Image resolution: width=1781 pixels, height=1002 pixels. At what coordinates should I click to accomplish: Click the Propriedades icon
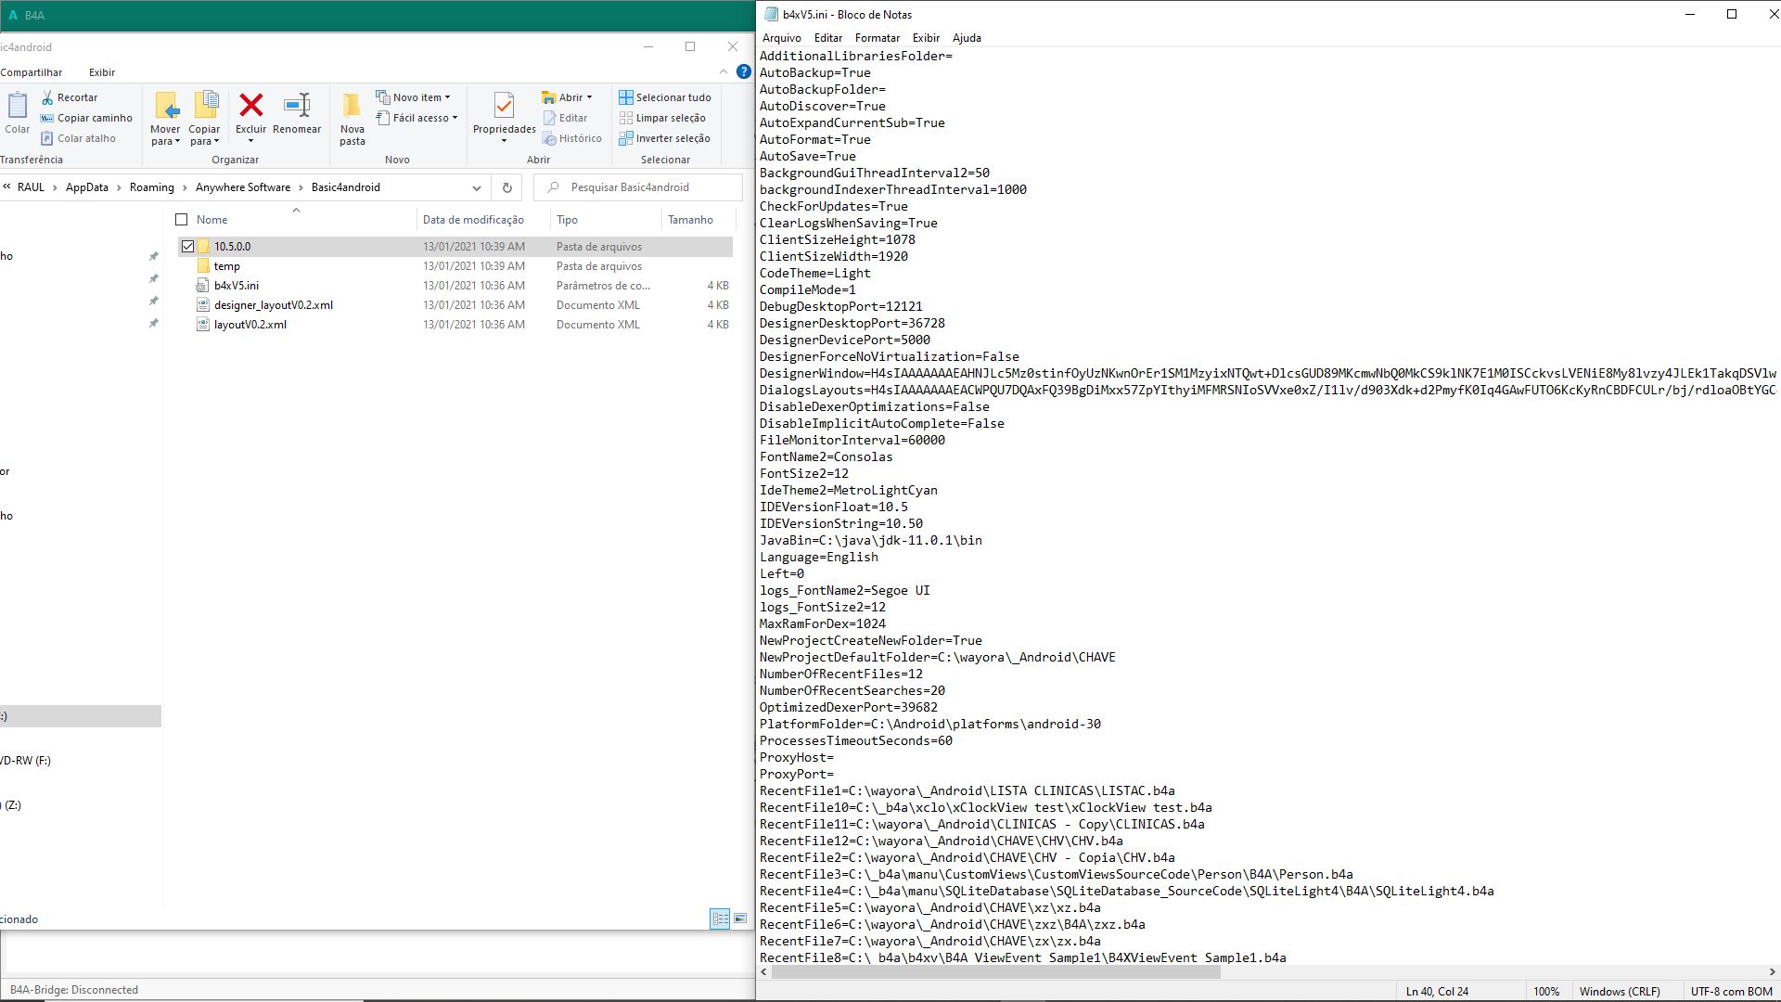[504, 107]
